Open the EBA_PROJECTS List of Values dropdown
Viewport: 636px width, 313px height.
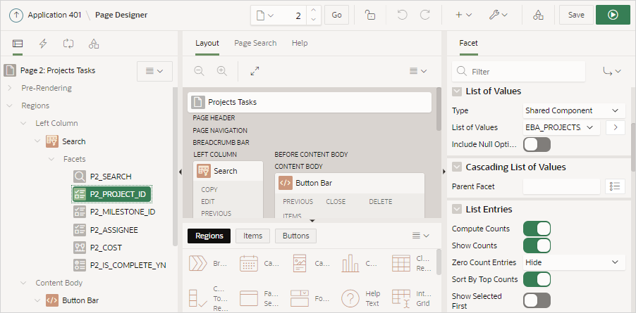(561, 127)
